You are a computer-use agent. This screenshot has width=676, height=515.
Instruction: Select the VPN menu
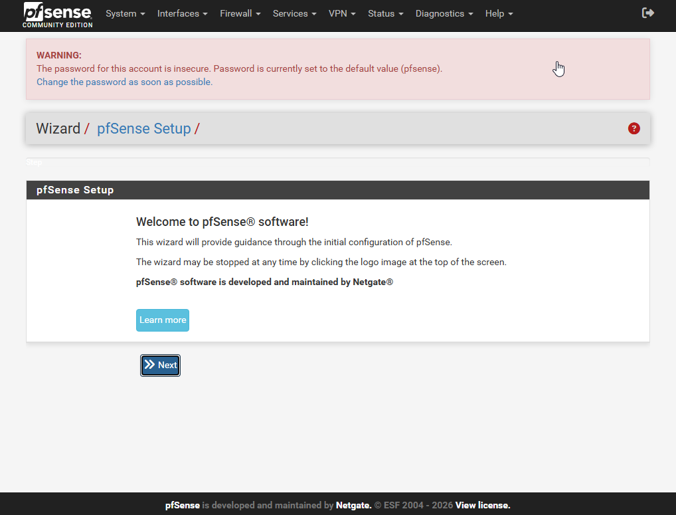[x=342, y=13]
